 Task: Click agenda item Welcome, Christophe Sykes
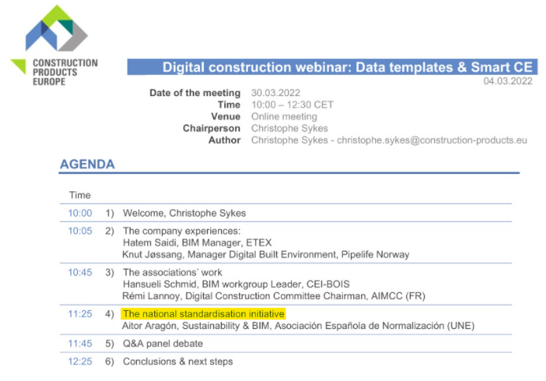[x=184, y=213]
